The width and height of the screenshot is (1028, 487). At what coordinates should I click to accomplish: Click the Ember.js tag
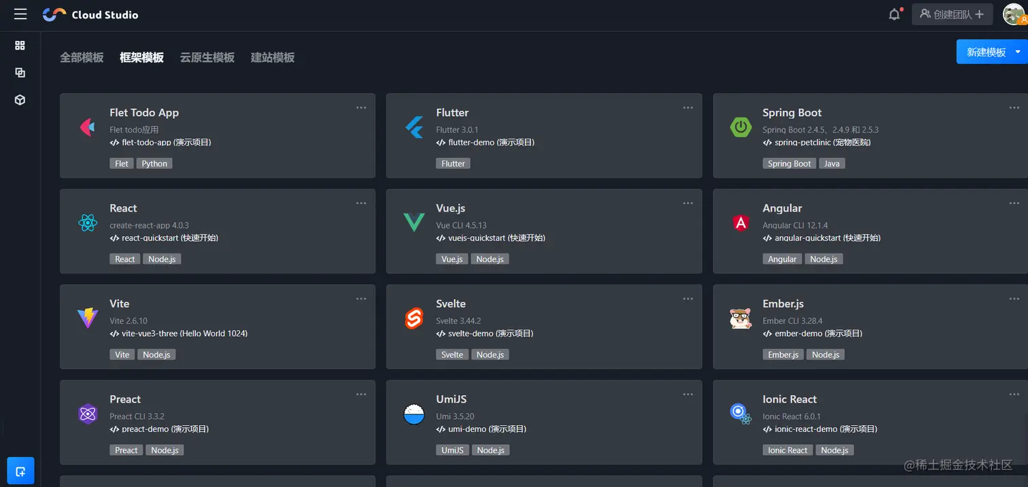pyautogui.click(x=783, y=355)
